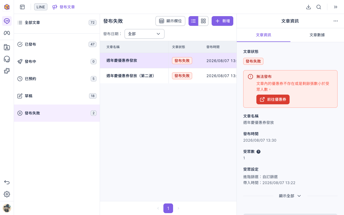Select 全部文章 in article list

[57, 23]
